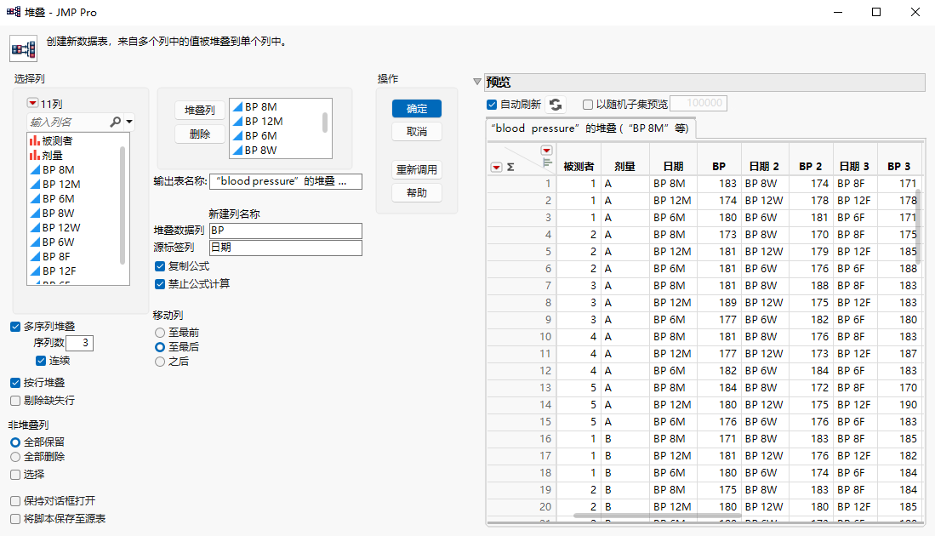Click the JMP app icon in title bar
The width and height of the screenshot is (935, 536).
point(13,12)
